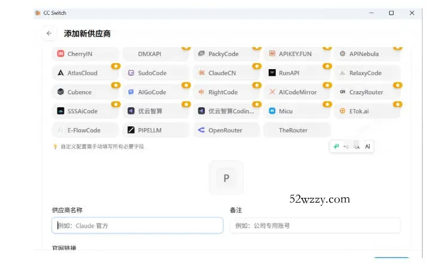Select the OpenRouter provider name
427x264 pixels.
(225, 130)
